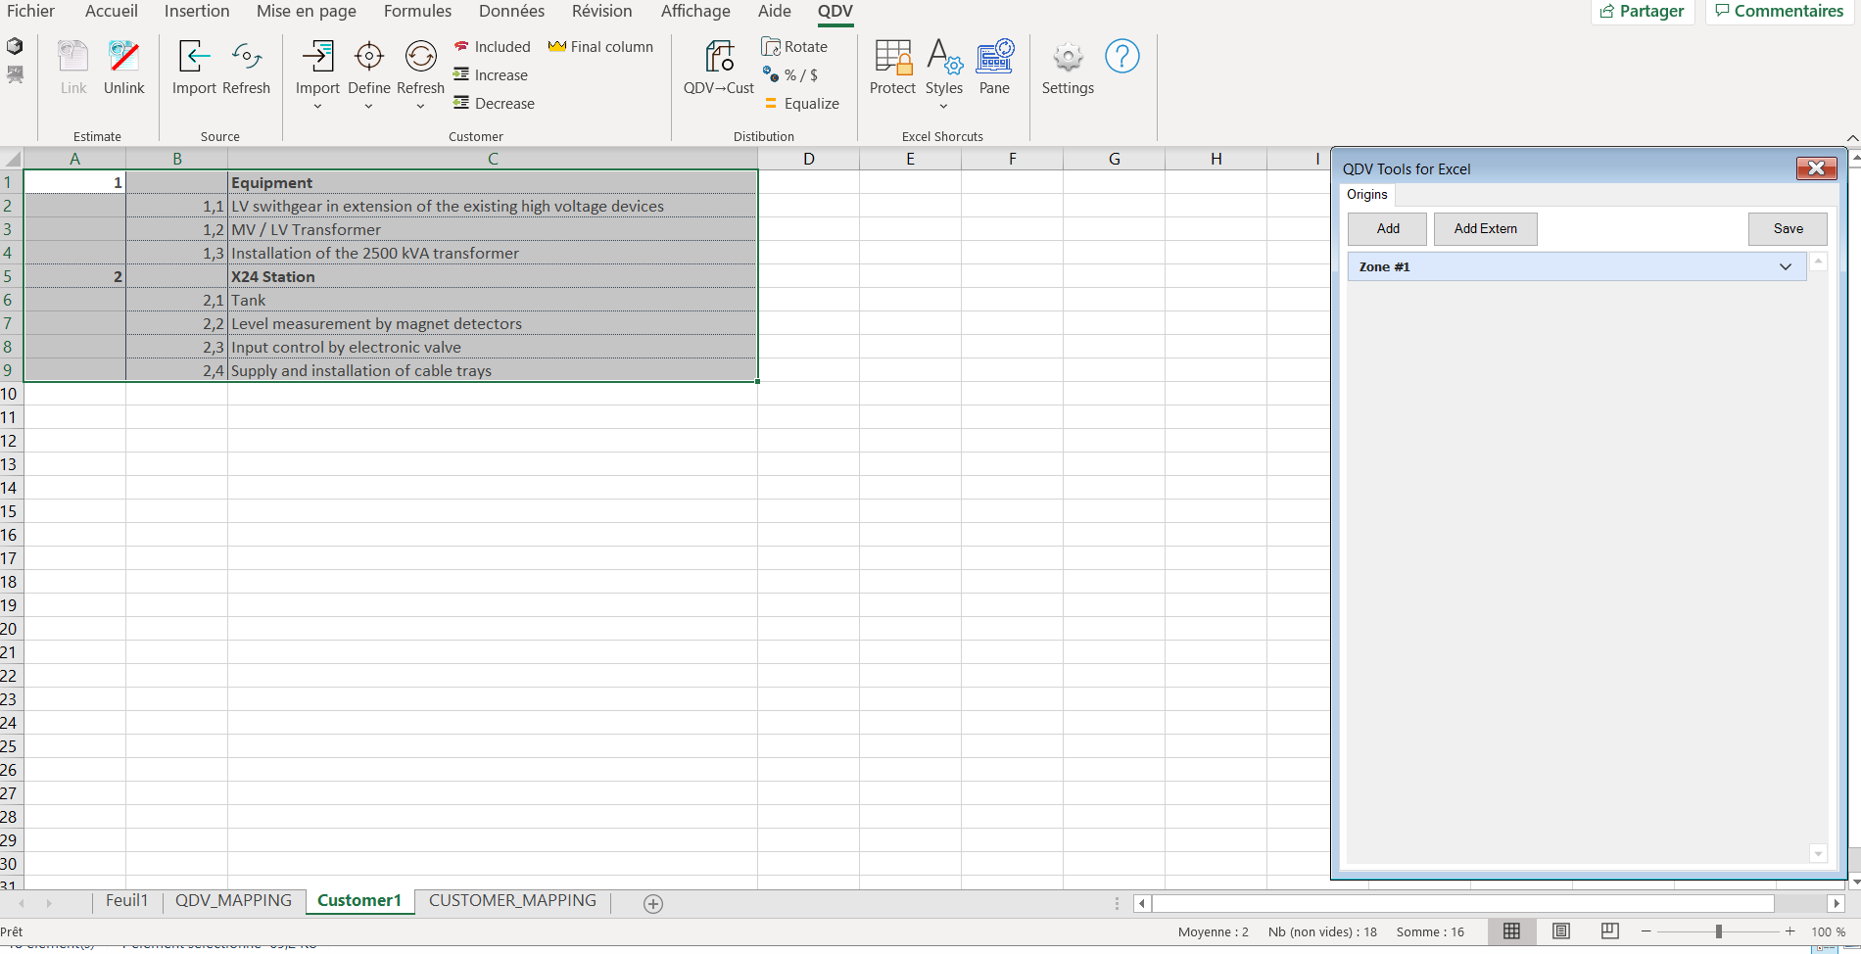Image resolution: width=1861 pixels, height=954 pixels.
Task: Switch to Normal view in status bar
Action: coord(1511,931)
